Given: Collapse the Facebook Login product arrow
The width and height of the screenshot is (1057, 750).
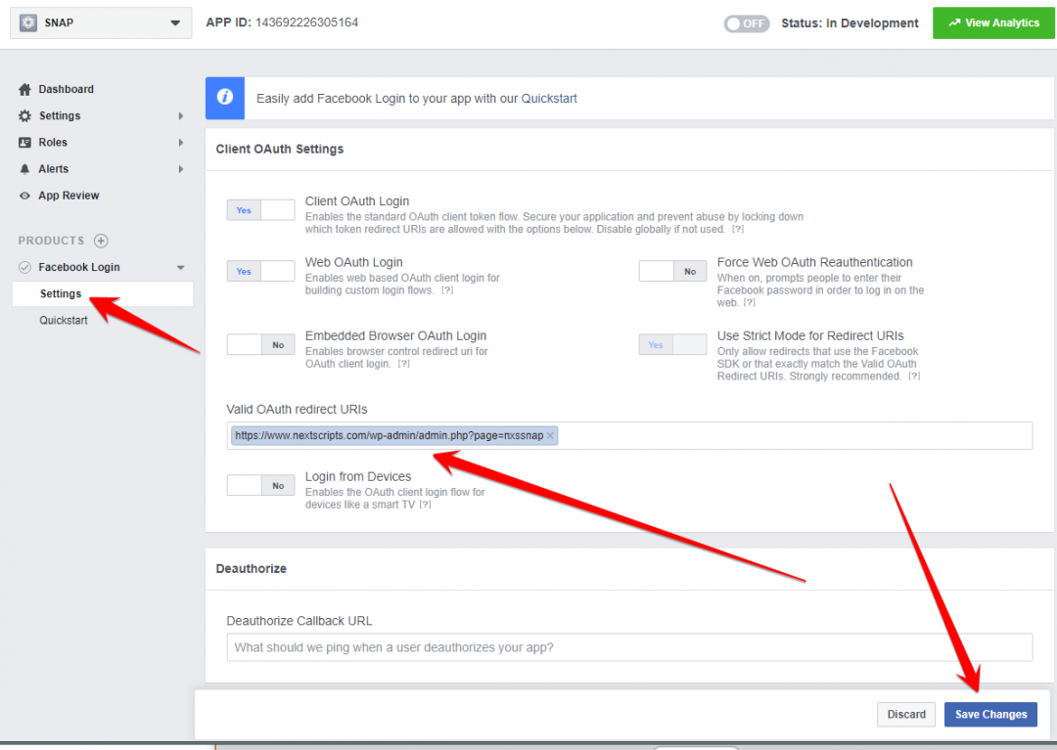Looking at the screenshot, I should (181, 267).
